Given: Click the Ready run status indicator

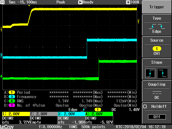Looking at the screenshot, I should tap(86, 2).
